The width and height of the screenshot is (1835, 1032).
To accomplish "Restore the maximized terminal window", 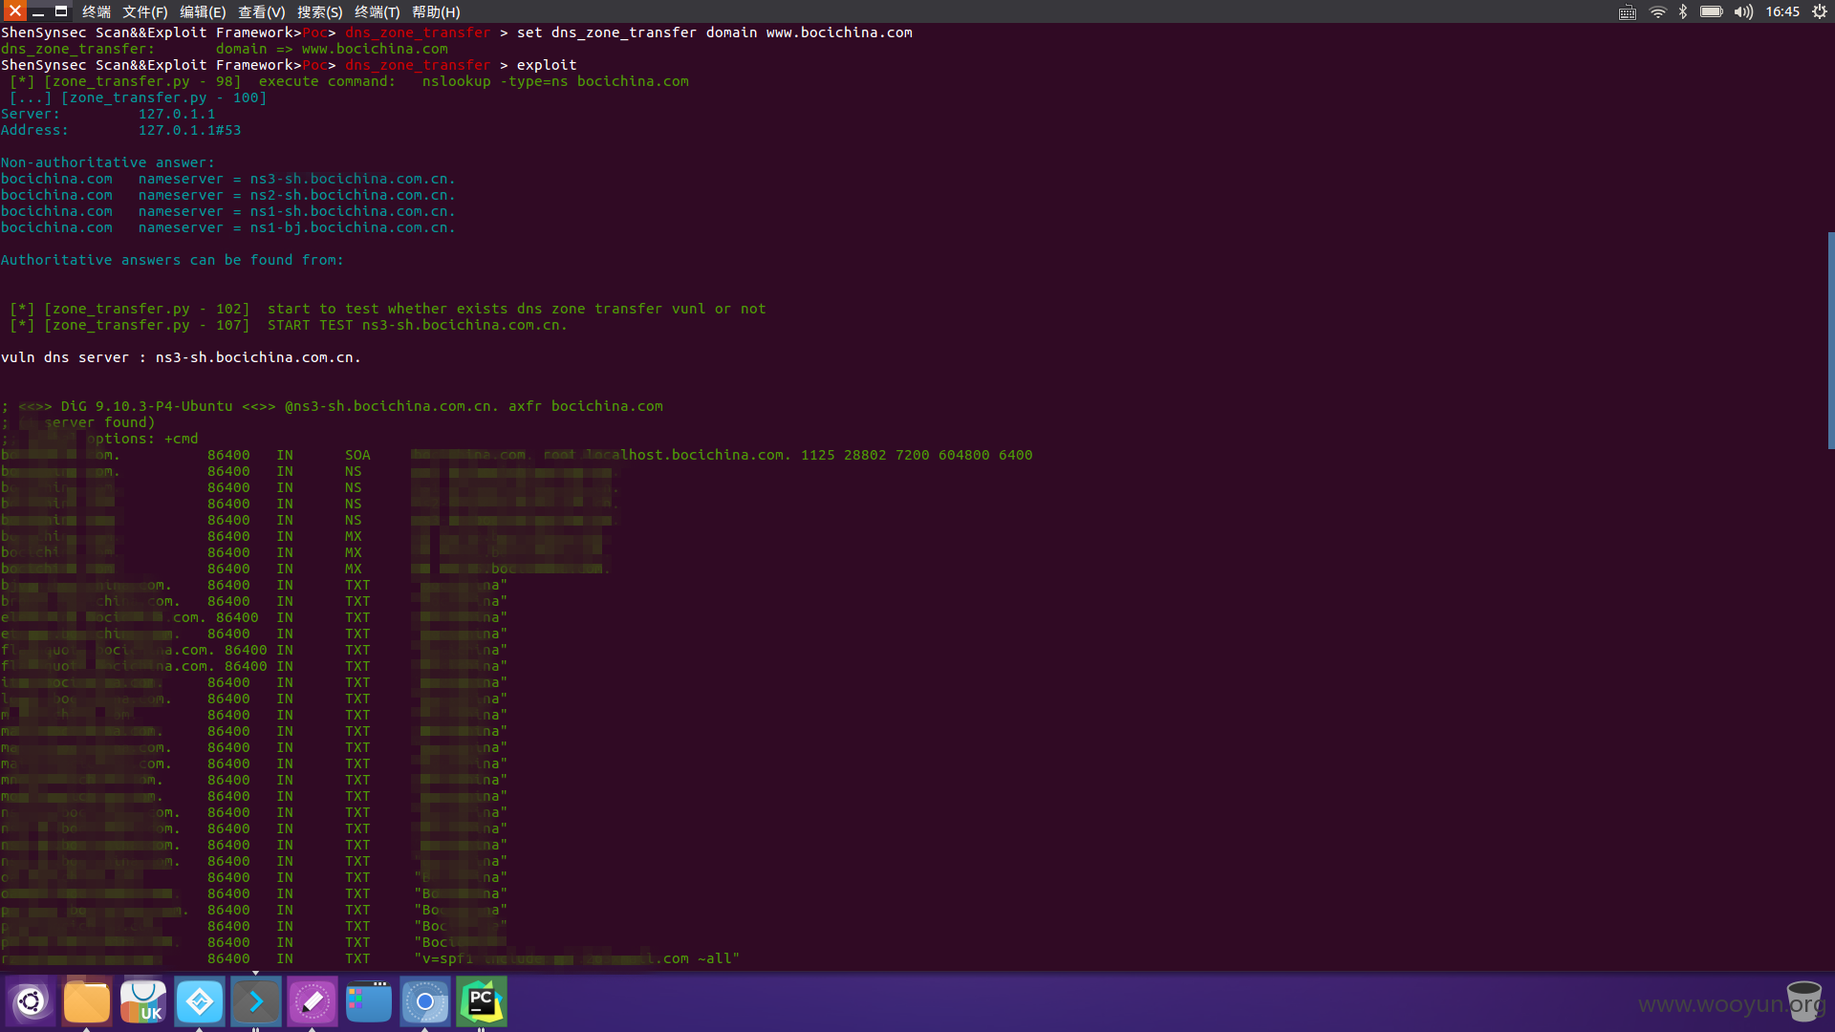I will 61,11.
